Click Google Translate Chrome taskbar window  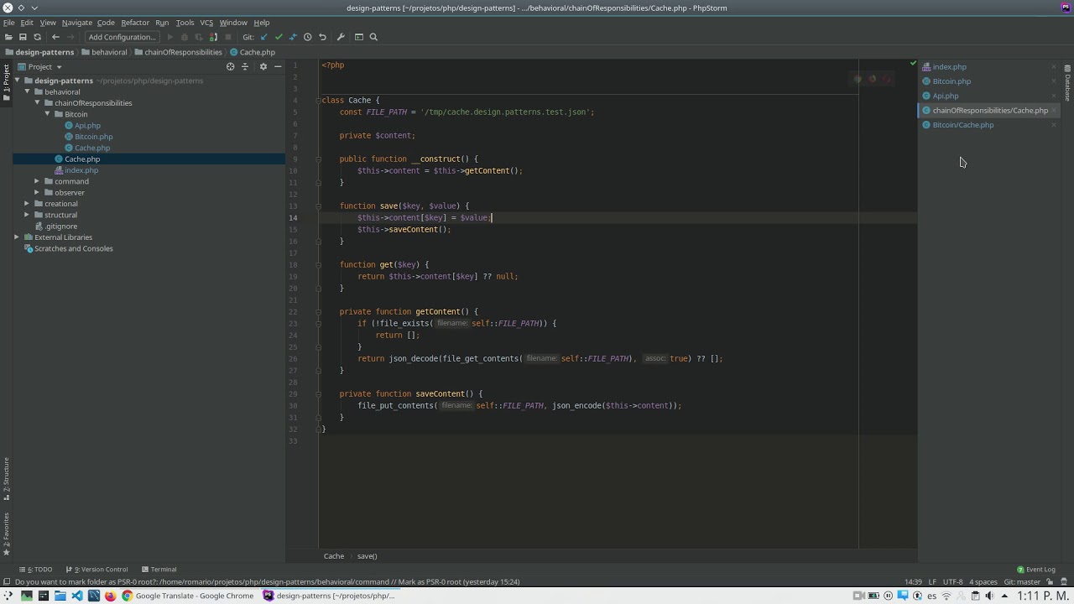pos(188,596)
